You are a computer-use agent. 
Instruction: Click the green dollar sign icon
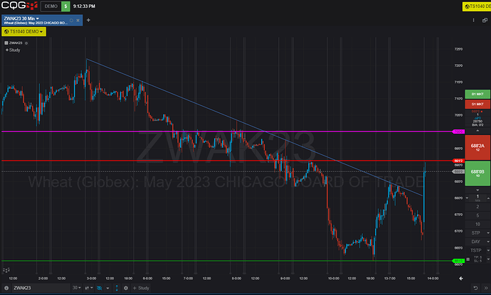point(65,6)
